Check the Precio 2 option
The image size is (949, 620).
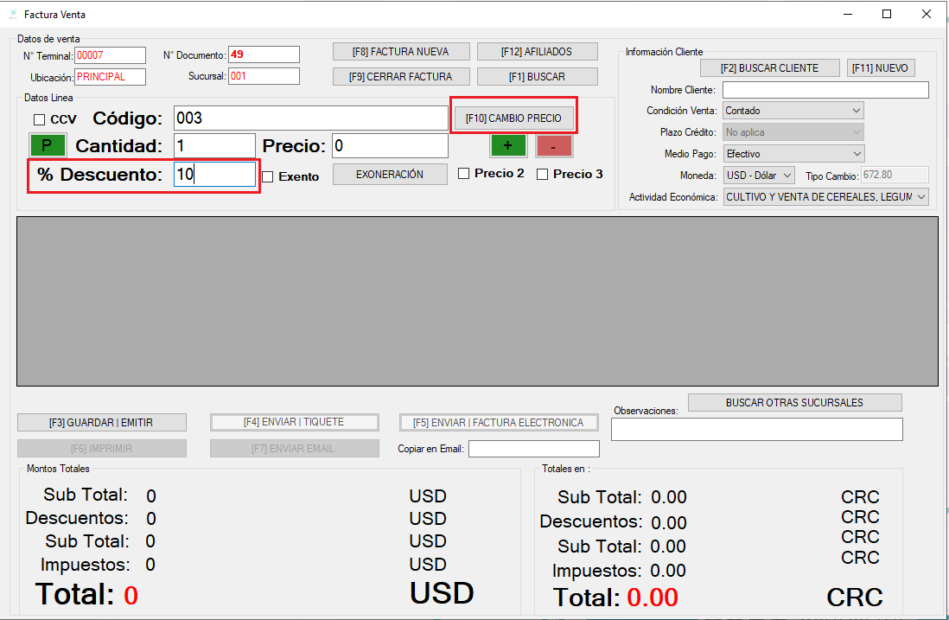click(463, 174)
